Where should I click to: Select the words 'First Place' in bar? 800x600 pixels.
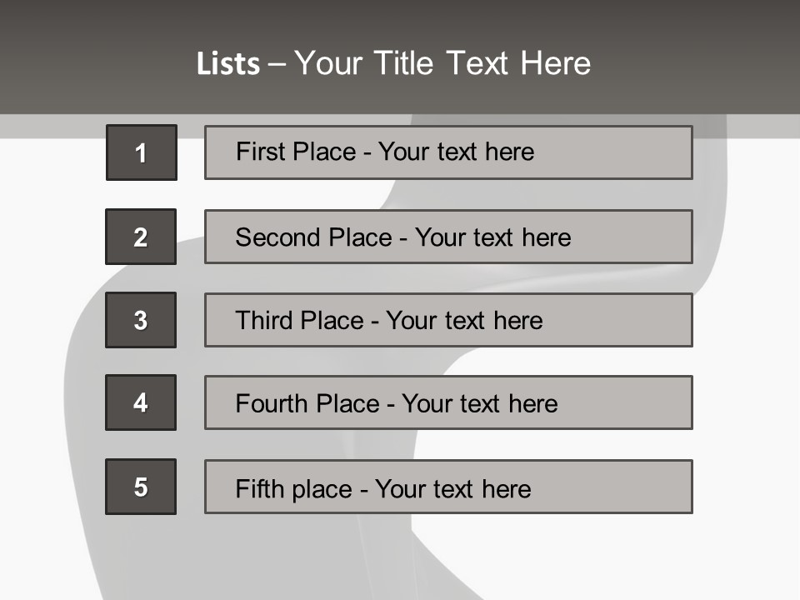[x=296, y=152]
